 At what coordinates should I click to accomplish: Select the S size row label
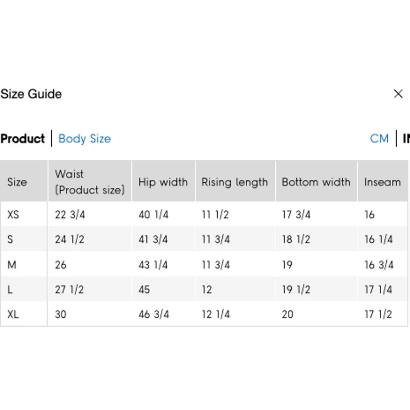(x=10, y=239)
